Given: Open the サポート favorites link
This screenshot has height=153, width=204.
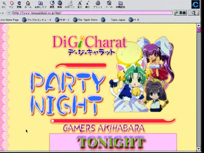Looking at the screenshot, I should coord(62,20).
